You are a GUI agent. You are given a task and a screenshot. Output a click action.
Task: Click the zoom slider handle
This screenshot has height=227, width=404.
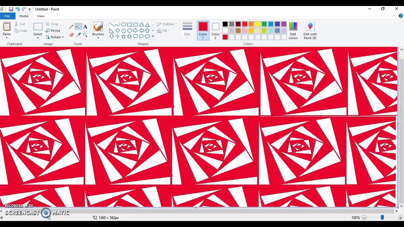tap(382, 218)
